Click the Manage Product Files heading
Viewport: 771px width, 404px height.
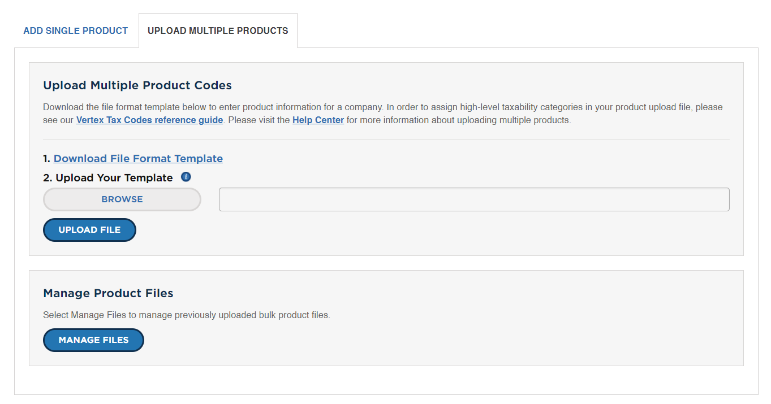pos(108,293)
